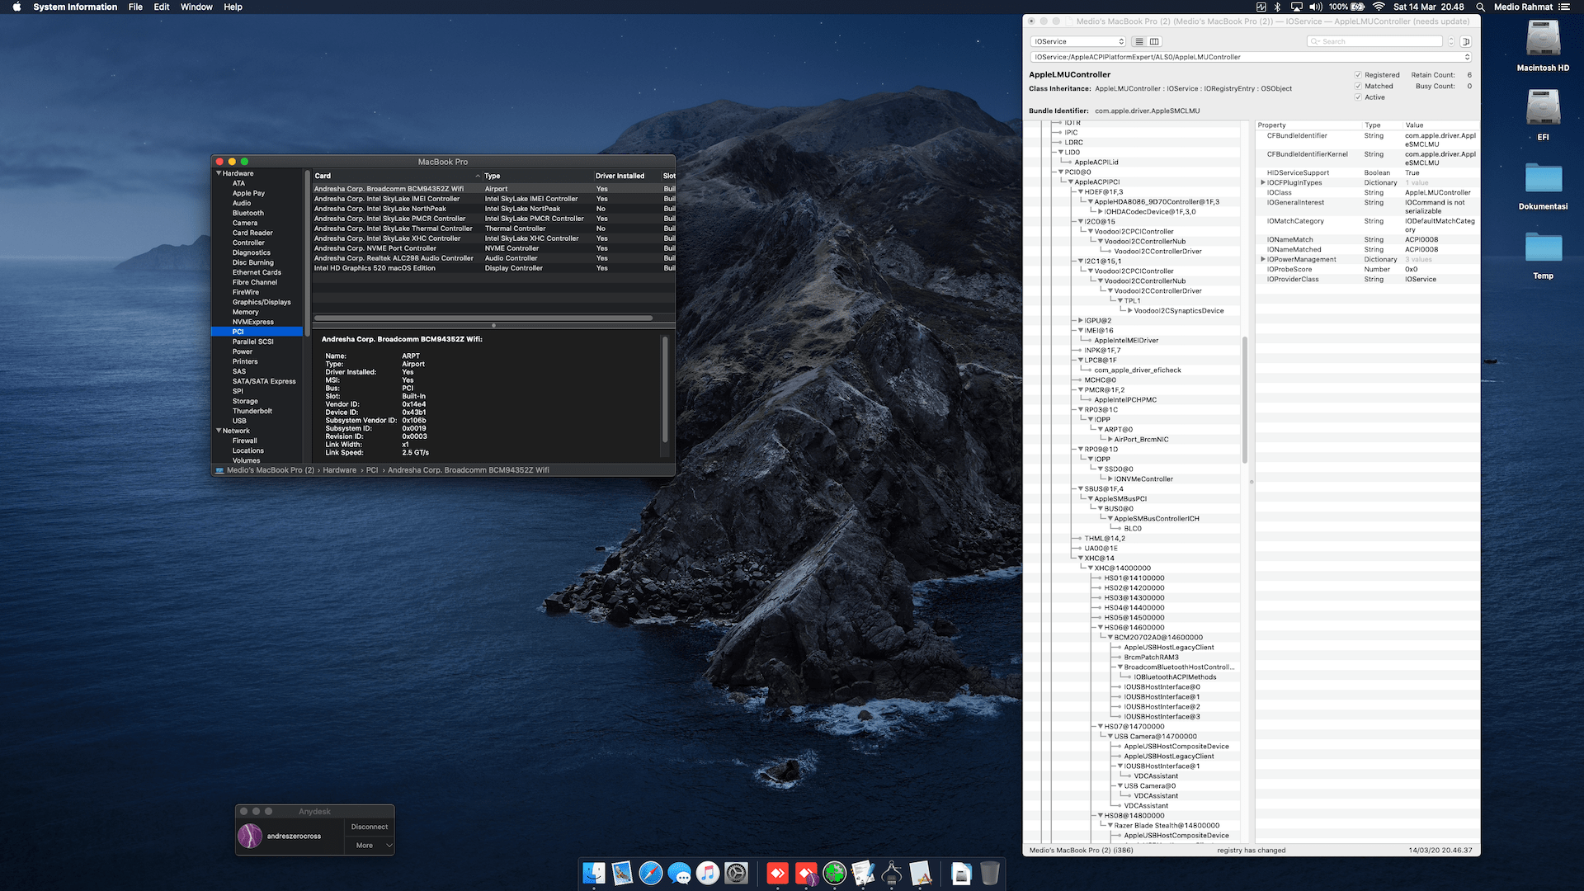The height and width of the screenshot is (891, 1584).
Task: Click the IORegistryExplorer search field
Action: coord(1375,41)
